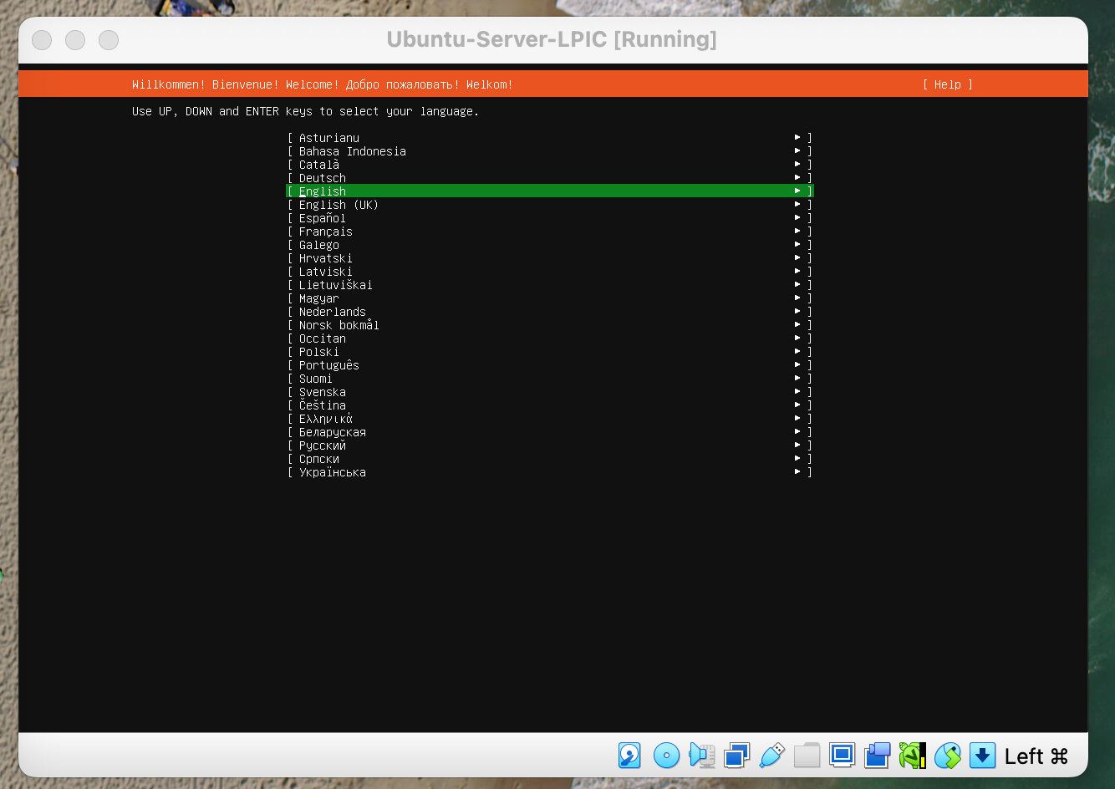Expand the Беларуская row arrow
1115x789 pixels.
point(797,431)
